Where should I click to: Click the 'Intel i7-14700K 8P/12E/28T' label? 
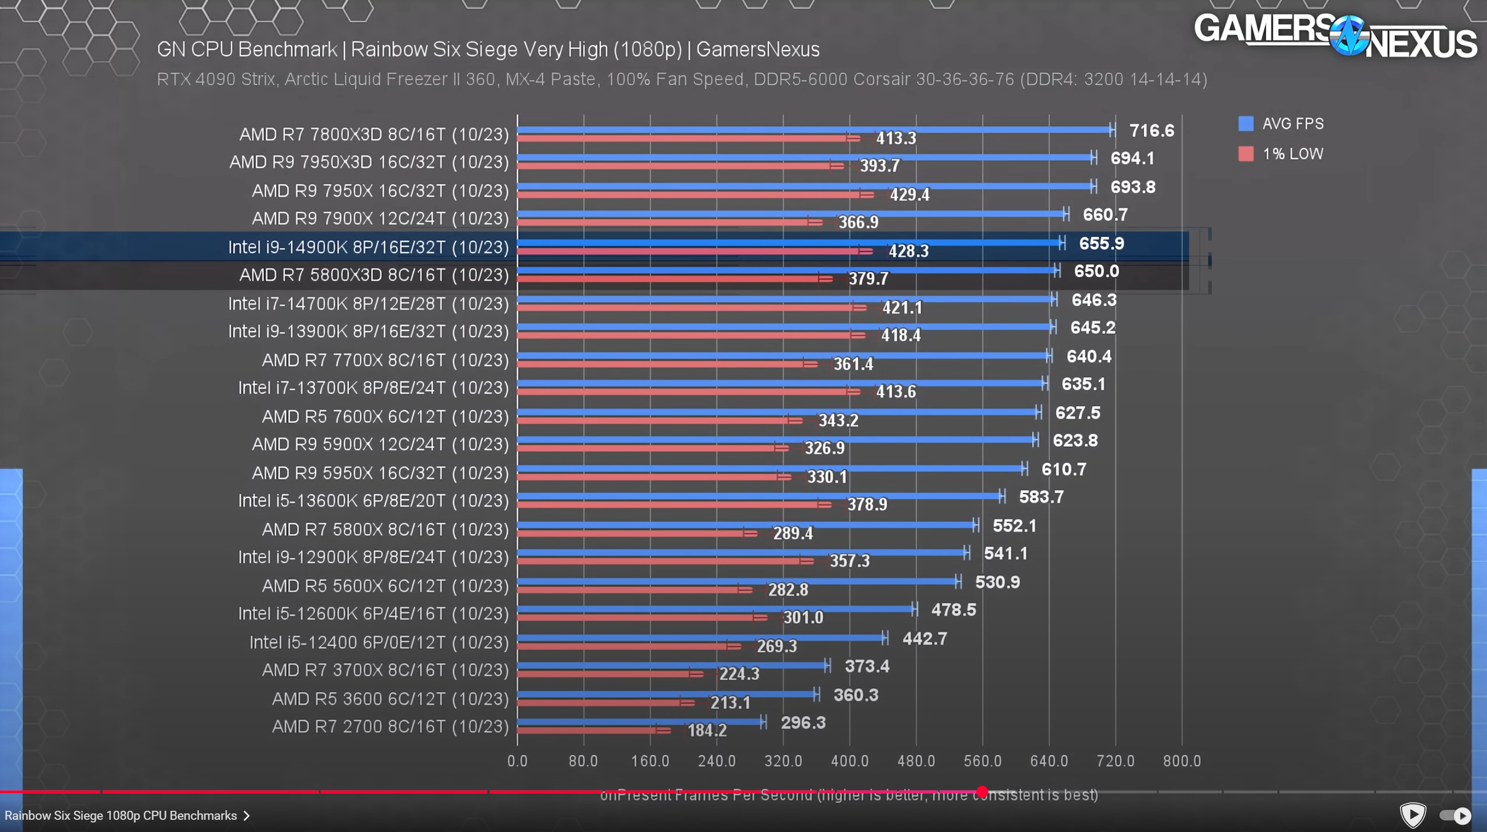click(368, 304)
